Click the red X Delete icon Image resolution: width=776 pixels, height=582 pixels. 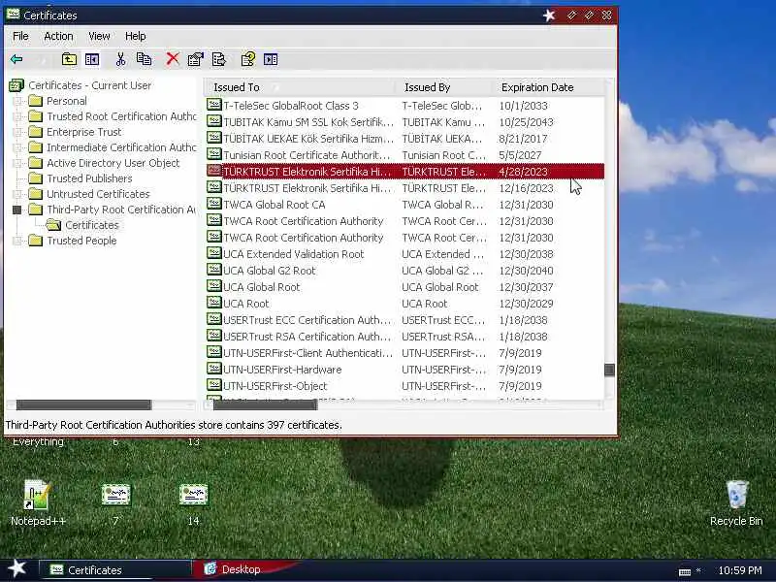[x=173, y=59]
